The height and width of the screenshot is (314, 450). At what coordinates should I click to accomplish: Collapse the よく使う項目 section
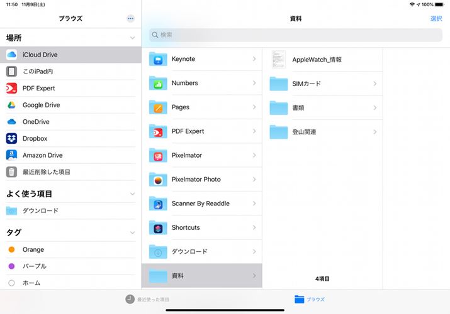coord(132,194)
